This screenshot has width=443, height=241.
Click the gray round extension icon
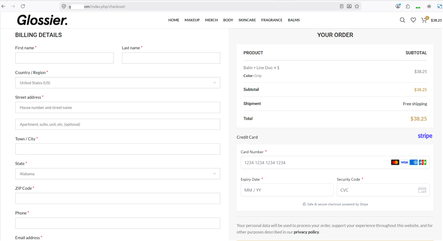tap(429, 6)
